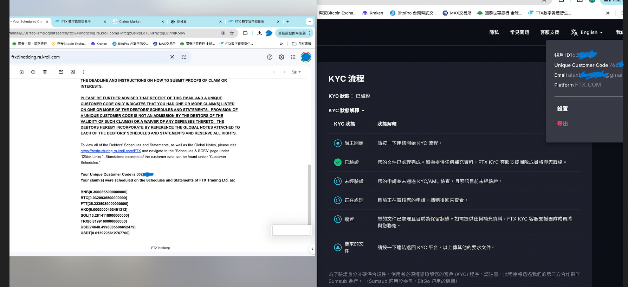Open BitoPro bookmark in the Gmail window
This screenshot has width=628, height=287.
[130, 44]
